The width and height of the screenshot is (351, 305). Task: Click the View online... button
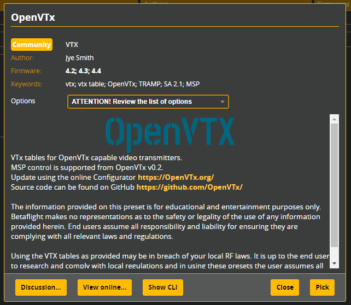104,288
